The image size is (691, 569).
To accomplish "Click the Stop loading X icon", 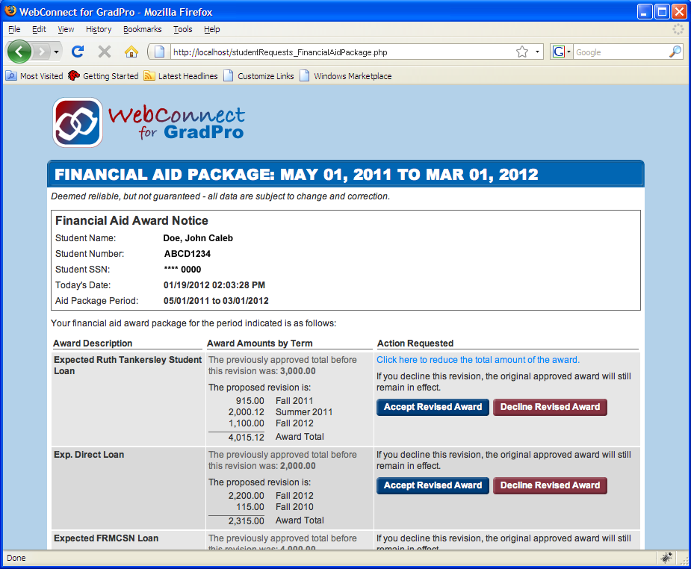I will pyautogui.click(x=105, y=52).
